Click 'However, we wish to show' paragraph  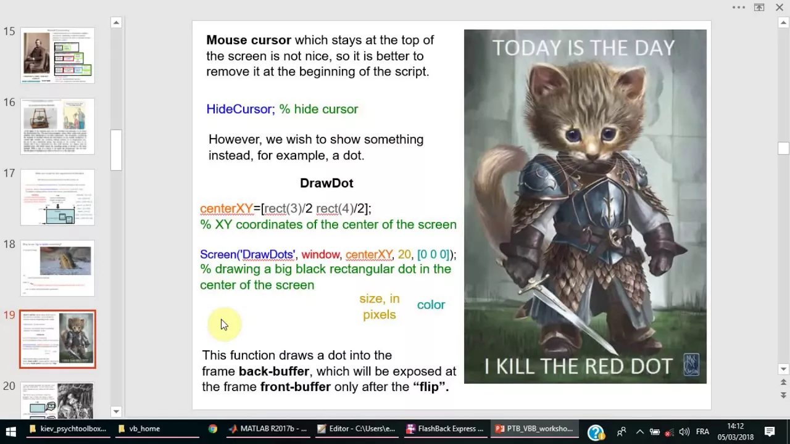pos(316,147)
